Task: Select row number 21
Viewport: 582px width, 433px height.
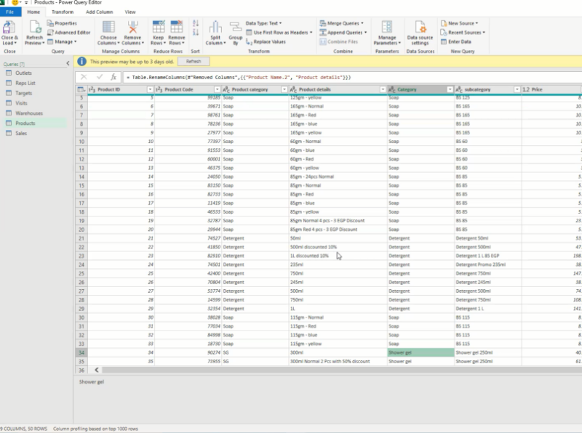Action: click(81, 238)
